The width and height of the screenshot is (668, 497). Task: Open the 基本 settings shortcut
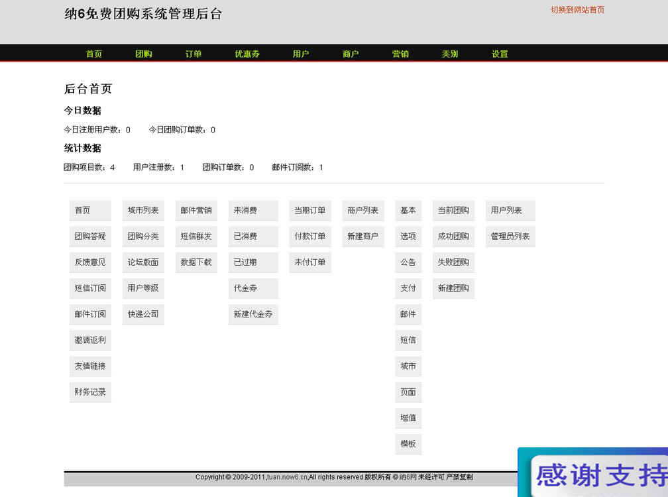click(408, 210)
